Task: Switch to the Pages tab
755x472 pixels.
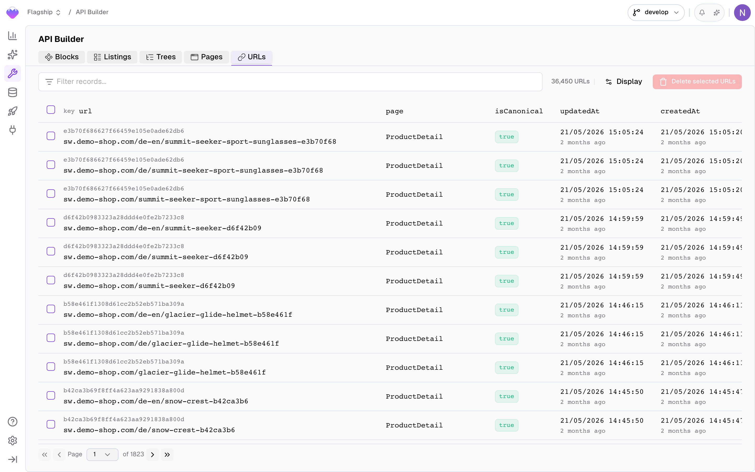Action: tap(207, 57)
